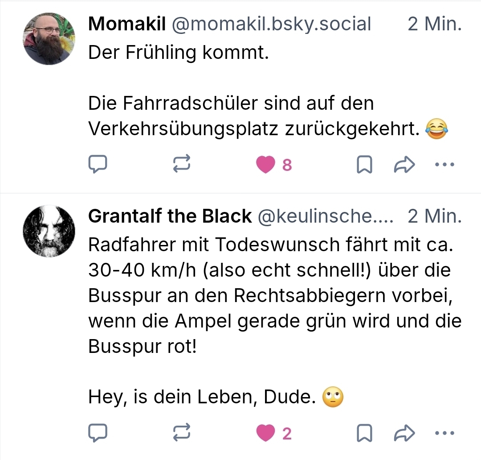Open Momakil display name link
The image size is (481, 460).
[x=126, y=24]
